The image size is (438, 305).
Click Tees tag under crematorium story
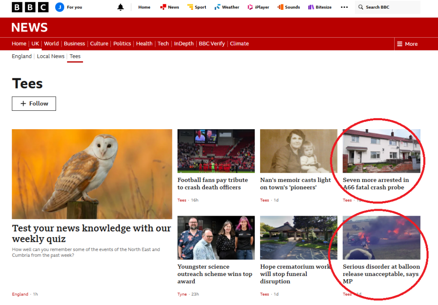pos(264,294)
